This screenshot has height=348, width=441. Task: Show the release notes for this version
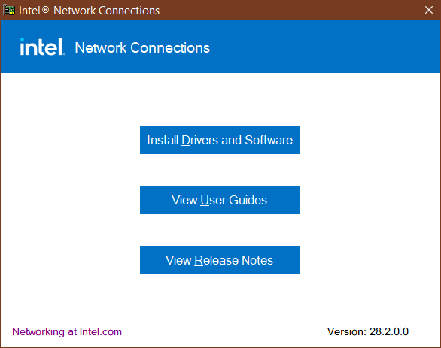[220, 260]
